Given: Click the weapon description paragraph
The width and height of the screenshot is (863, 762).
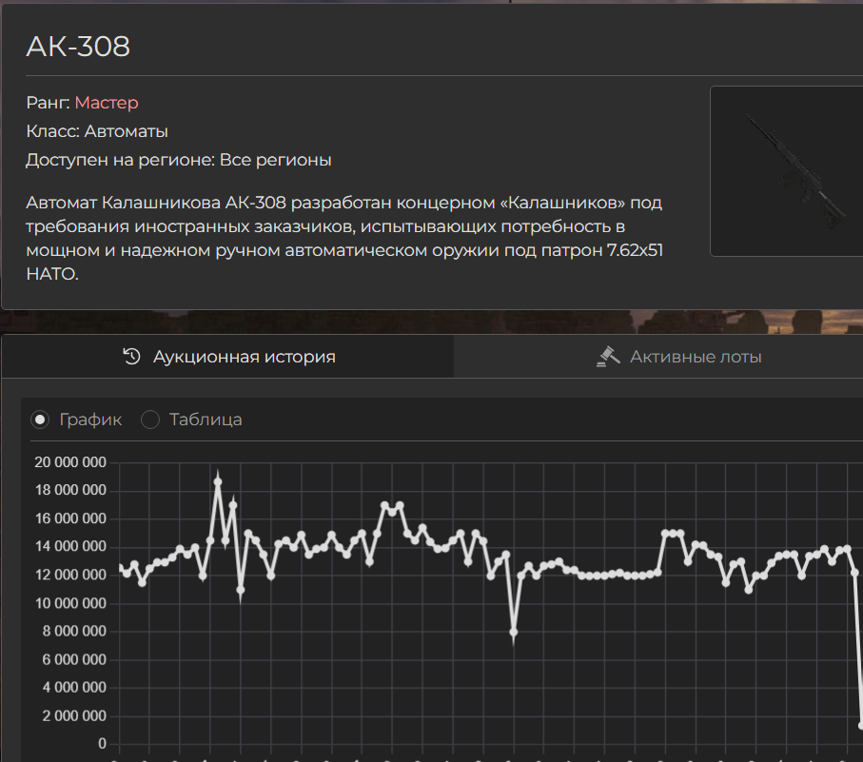Looking at the screenshot, I should coord(344,238).
